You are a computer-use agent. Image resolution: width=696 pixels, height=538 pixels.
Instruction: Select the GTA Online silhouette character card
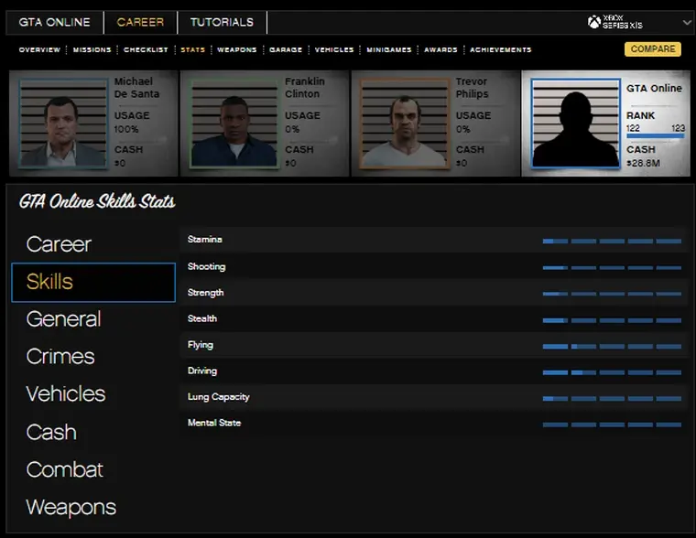(575, 124)
